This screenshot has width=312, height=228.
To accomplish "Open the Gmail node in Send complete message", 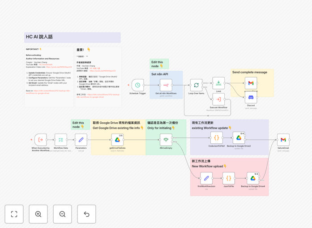I will pyautogui.click(x=251, y=83).
